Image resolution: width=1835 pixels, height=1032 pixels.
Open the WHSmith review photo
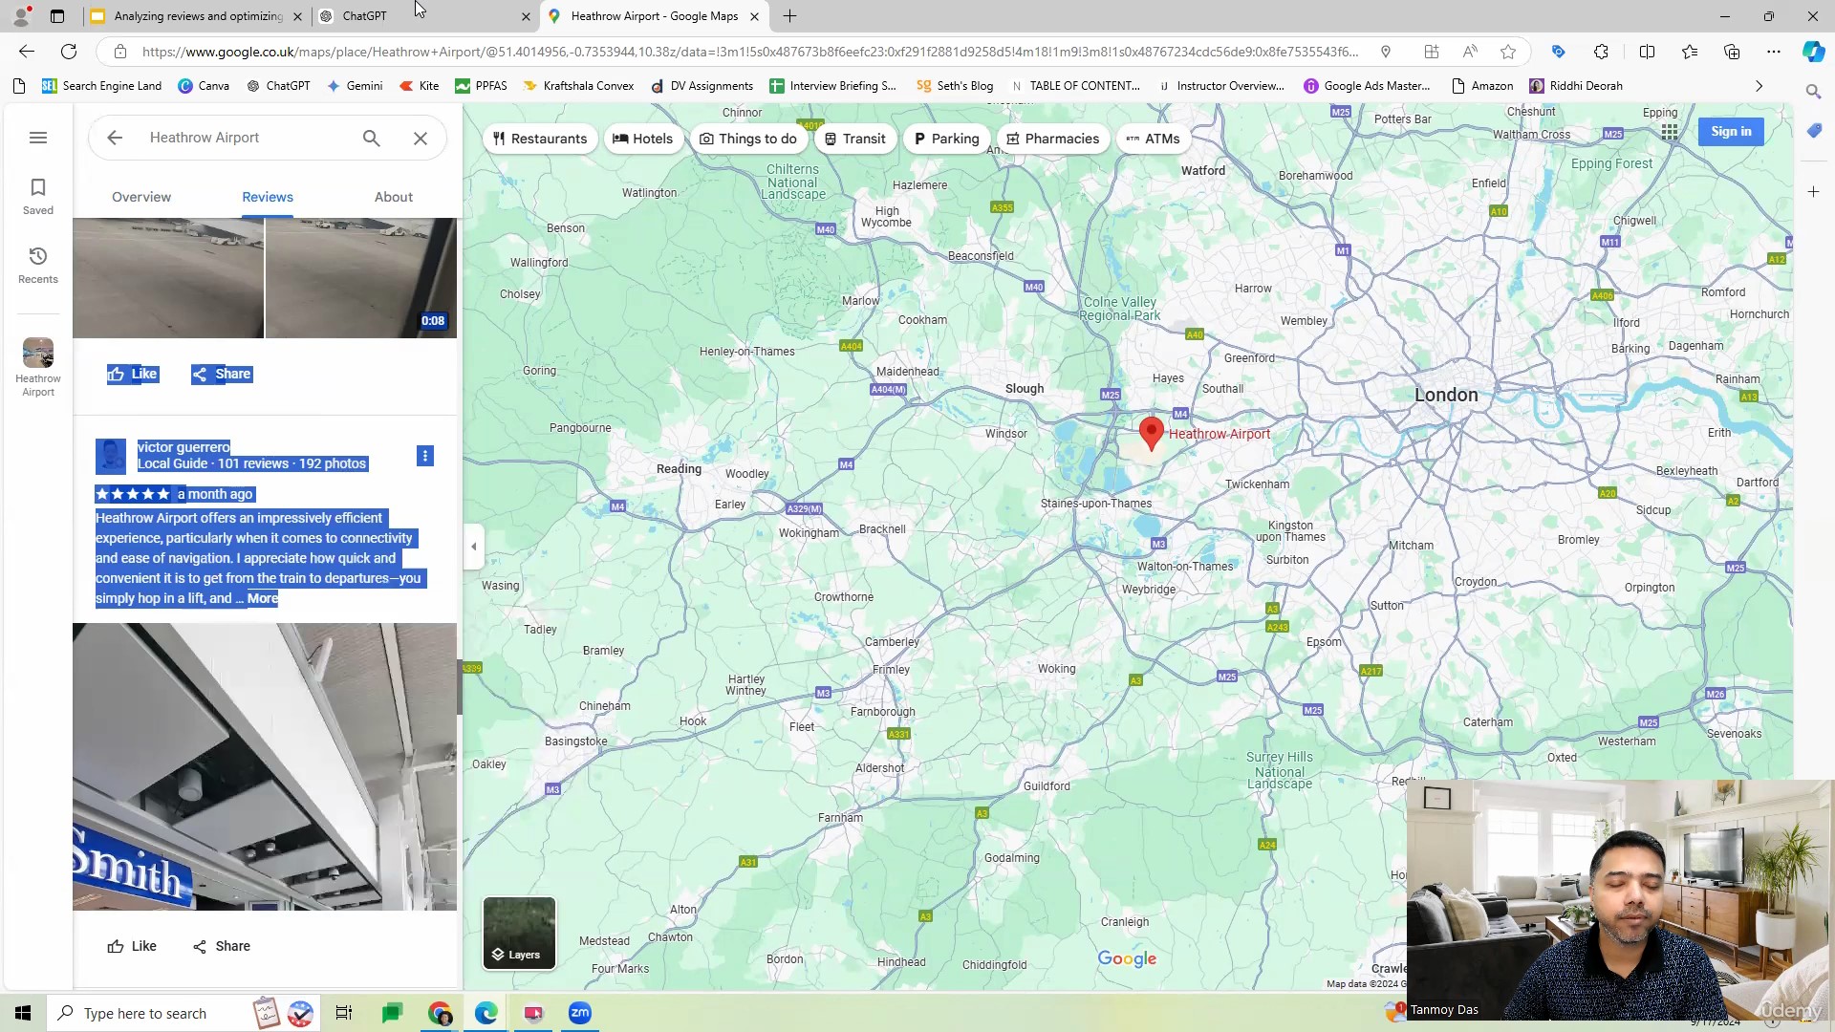(265, 766)
